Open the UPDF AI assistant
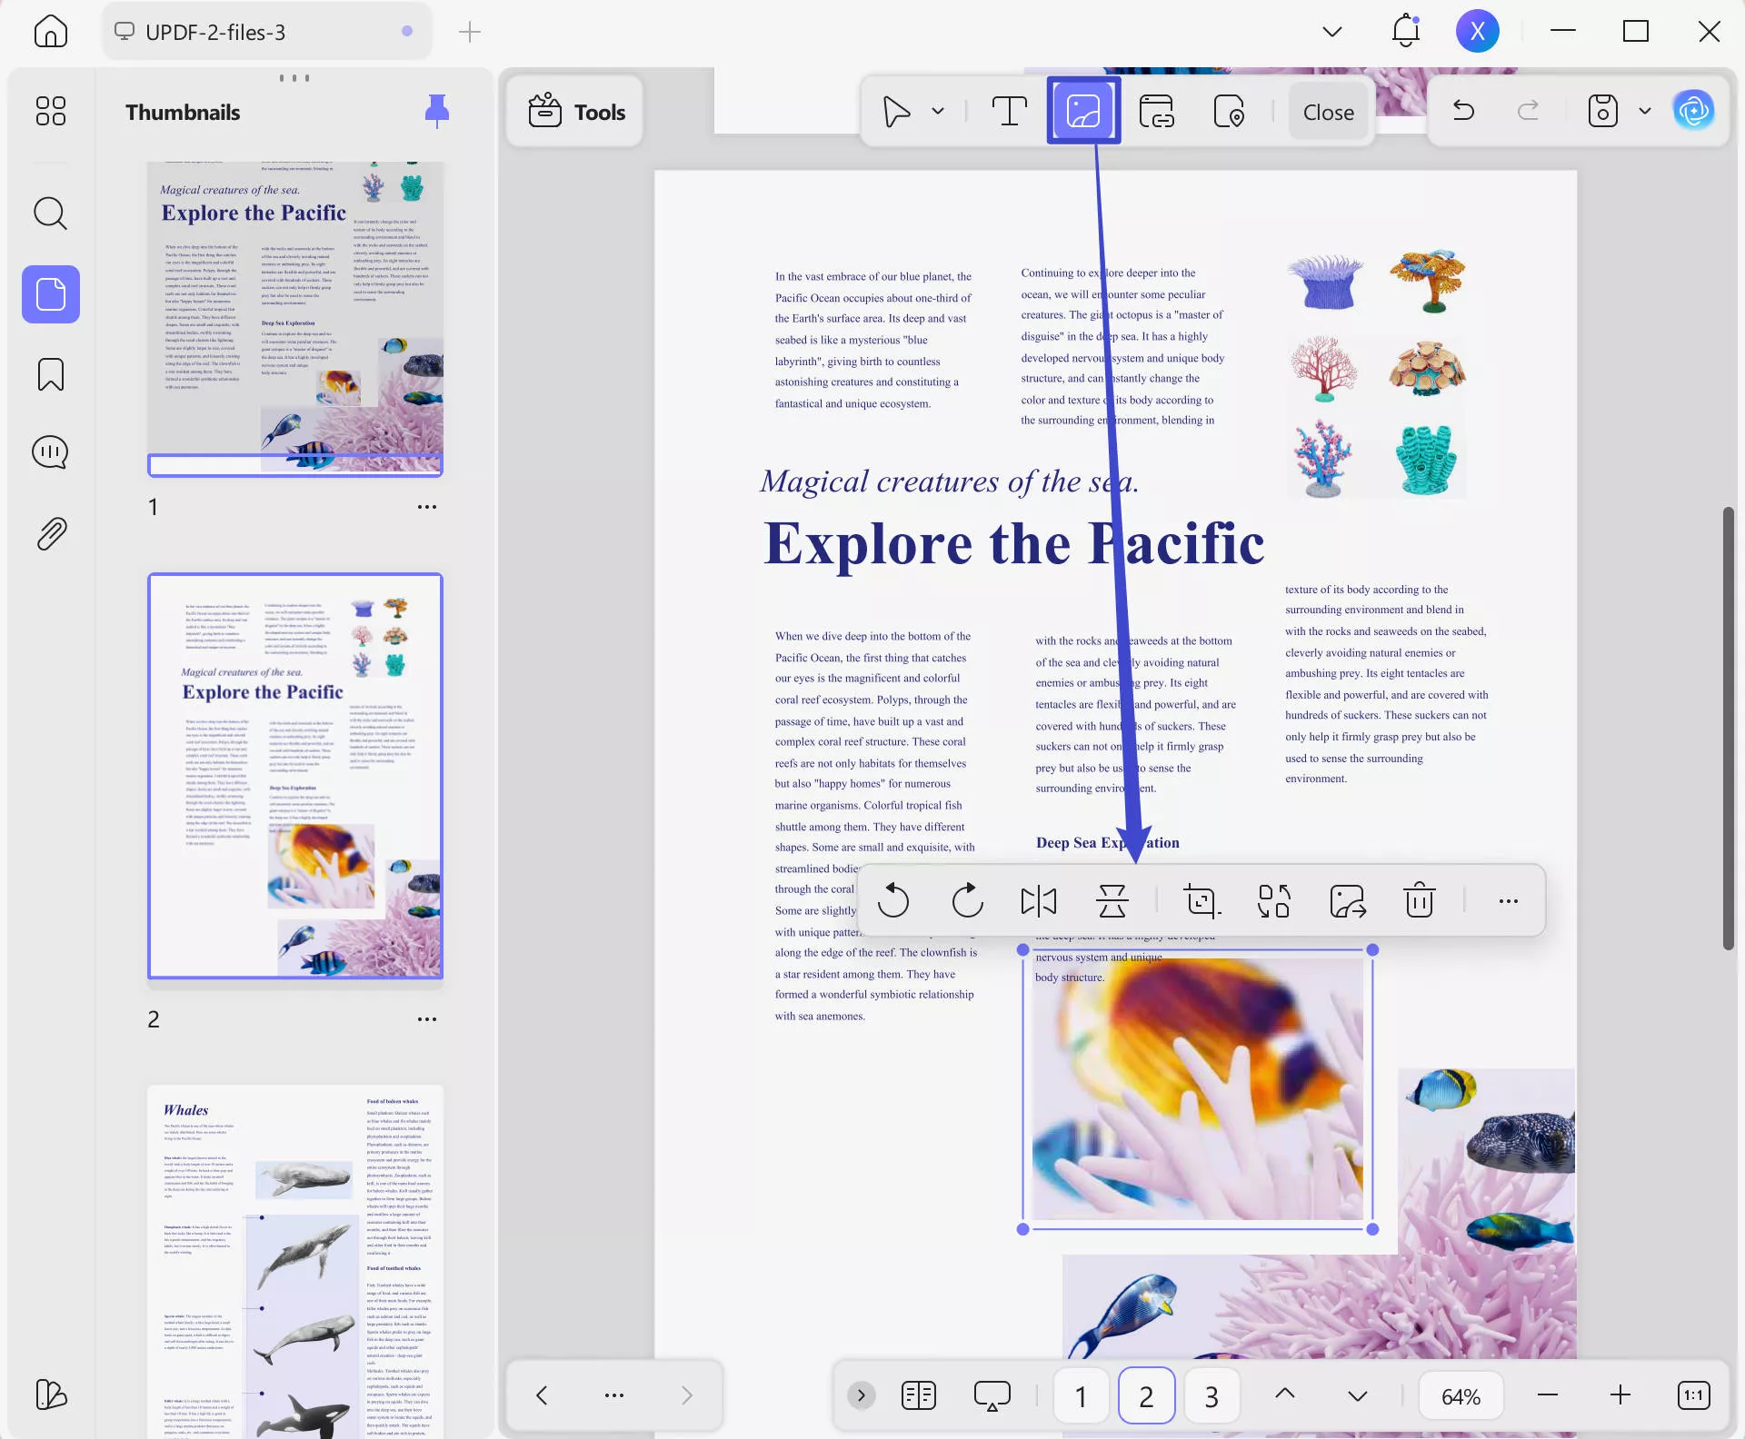This screenshot has width=1745, height=1439. point(1693,111)
